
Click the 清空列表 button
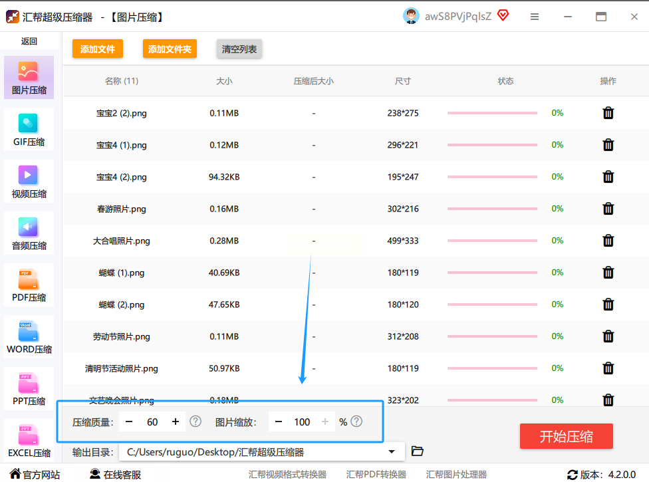(x=239, y=49)
